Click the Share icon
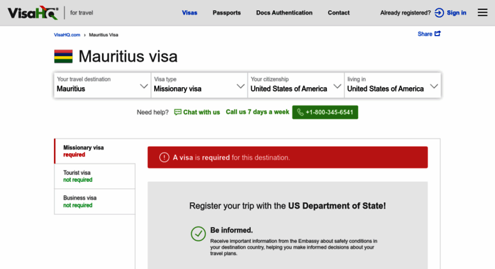This screenshot has height=269, width=495. point(438,34)
